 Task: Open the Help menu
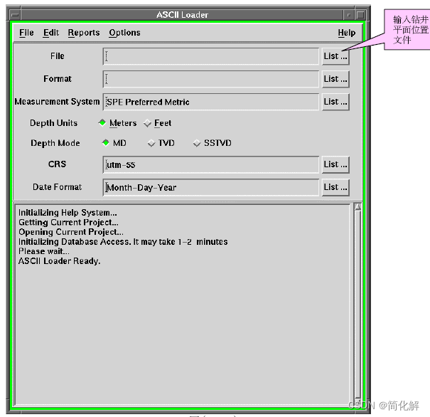[x=346, y=33]
